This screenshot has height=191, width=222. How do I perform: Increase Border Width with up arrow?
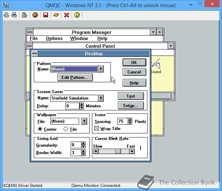[x=83, y=151]
